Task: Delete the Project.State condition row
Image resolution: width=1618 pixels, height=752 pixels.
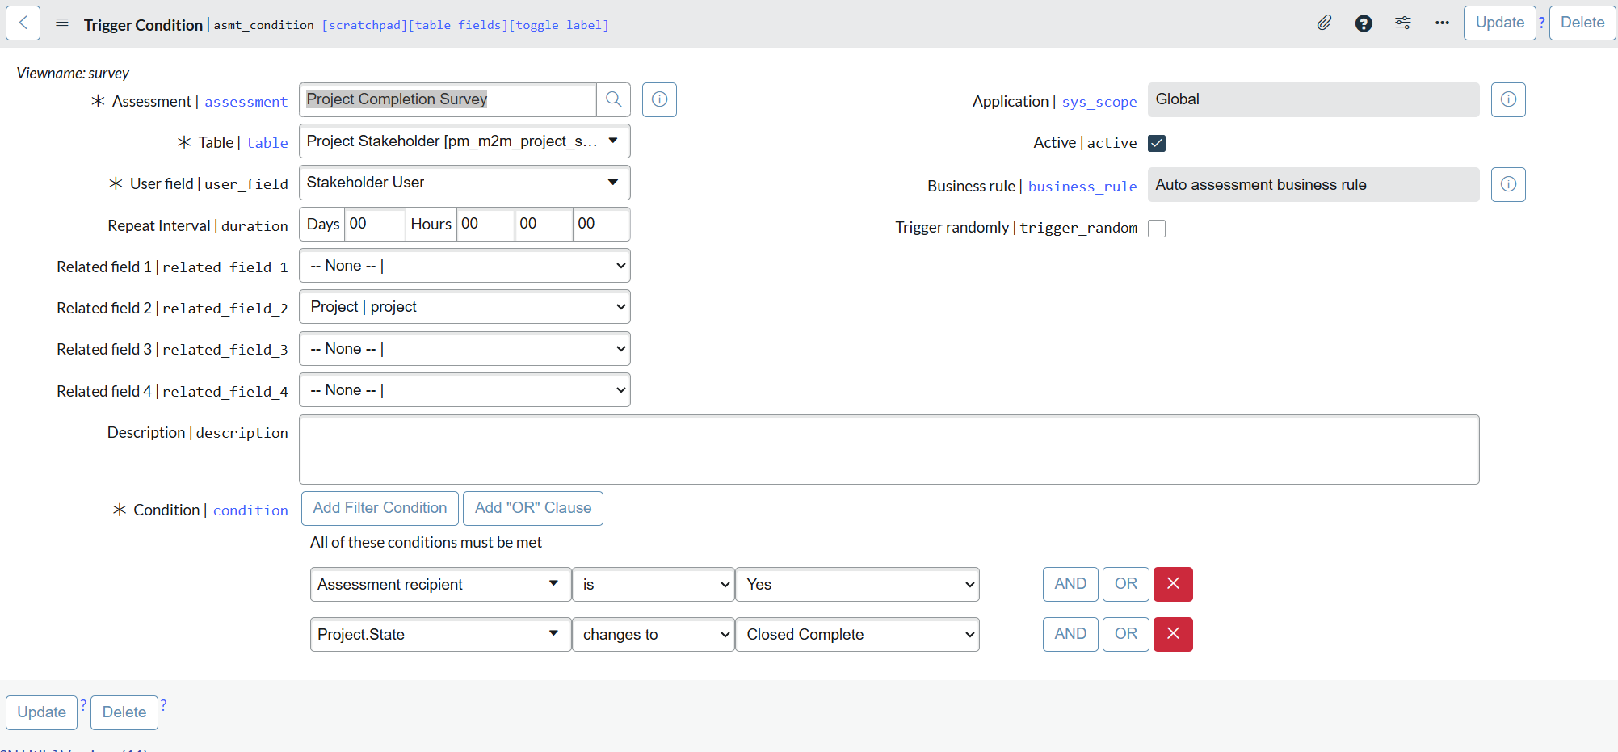Action: coord(1173,634)
